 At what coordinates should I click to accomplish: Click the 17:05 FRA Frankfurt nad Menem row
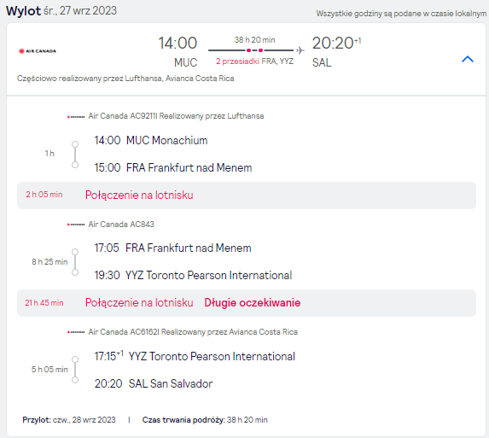[x=172, y=248]
